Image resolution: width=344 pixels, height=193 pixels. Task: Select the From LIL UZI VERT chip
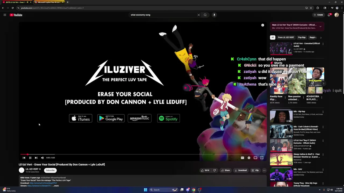[286, 38]
